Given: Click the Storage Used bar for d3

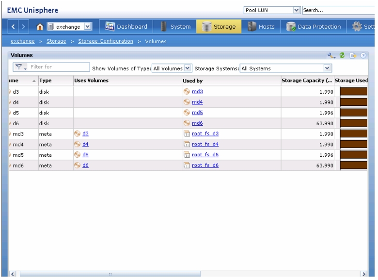Looking at the screenshot, I should click(x=354, y=92).
